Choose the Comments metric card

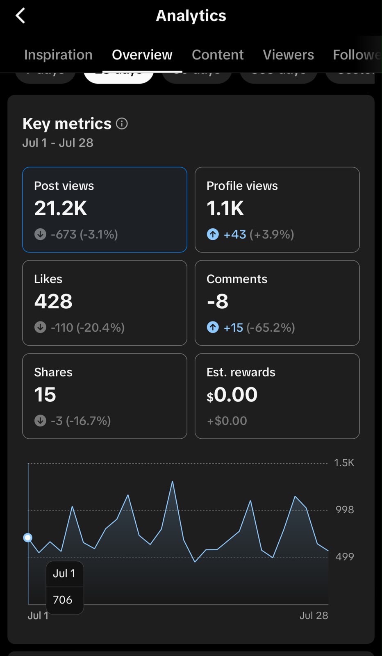(277, 303)
